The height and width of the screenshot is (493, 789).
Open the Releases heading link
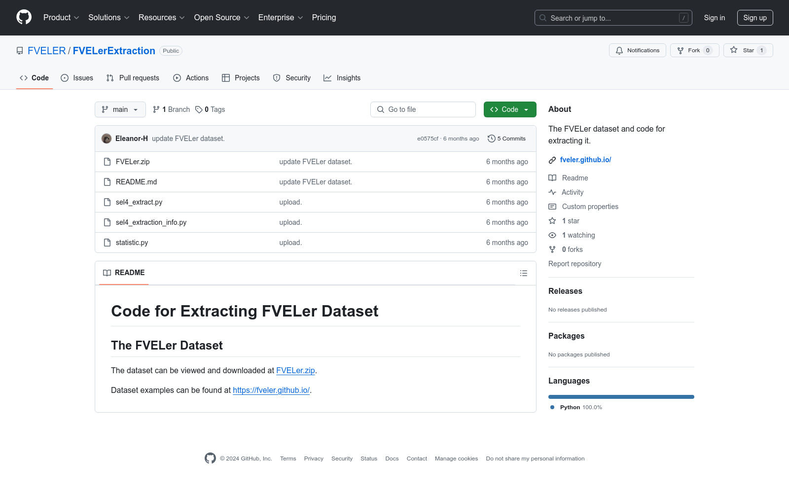point(565,291)
